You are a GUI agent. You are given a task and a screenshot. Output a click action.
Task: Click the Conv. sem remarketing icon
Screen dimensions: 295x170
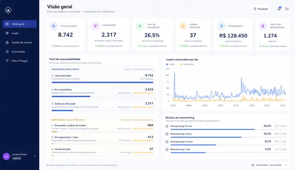263,26
